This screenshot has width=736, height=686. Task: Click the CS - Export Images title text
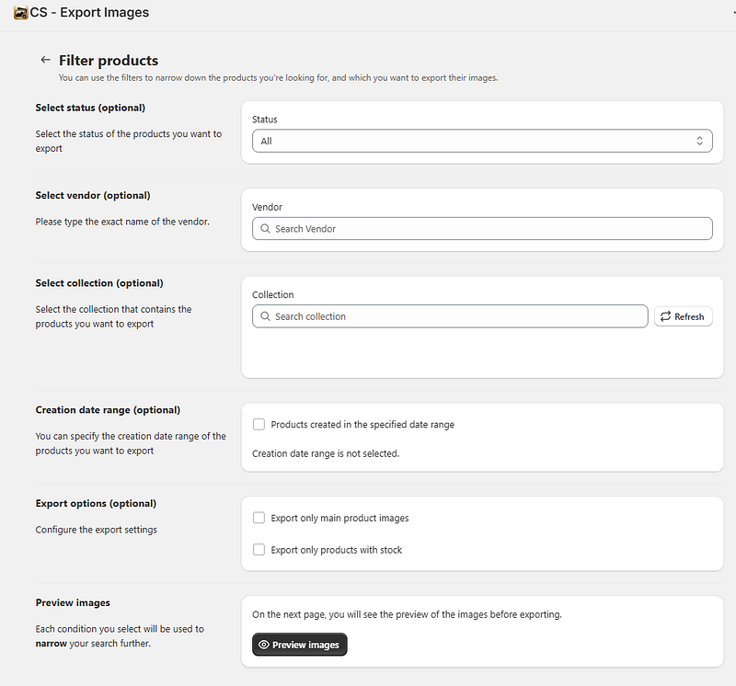[89, 13]
